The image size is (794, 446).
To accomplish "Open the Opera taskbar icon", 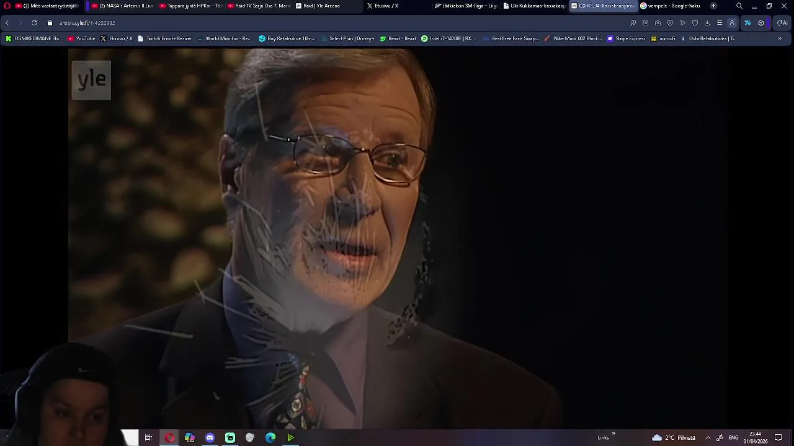I will (x=169, y=438).
